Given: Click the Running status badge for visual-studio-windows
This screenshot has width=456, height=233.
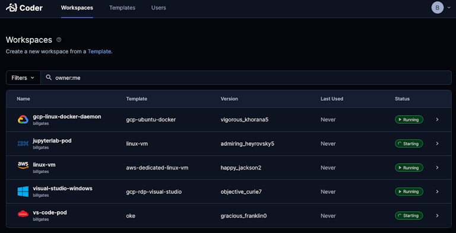Looking at the screenshot, I should [x=409, y=191].
